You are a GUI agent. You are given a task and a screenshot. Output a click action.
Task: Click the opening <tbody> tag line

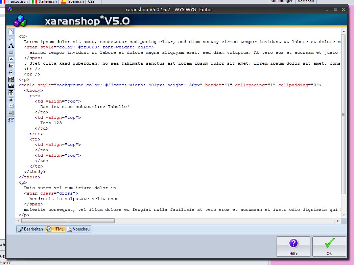tap(33, 90)
